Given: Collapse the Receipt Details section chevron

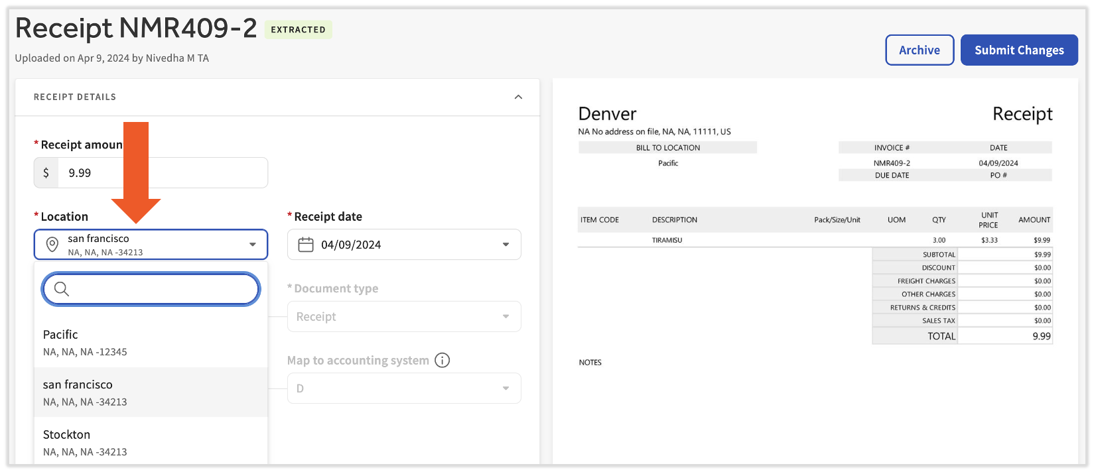Looking at the screenshot, I should (518, 97).
